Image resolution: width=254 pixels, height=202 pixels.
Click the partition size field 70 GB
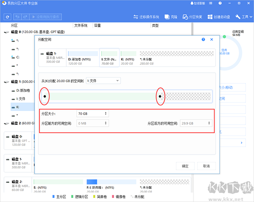[92, 114]
